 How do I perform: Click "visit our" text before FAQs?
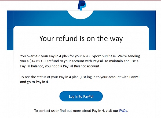click(112, 111)
